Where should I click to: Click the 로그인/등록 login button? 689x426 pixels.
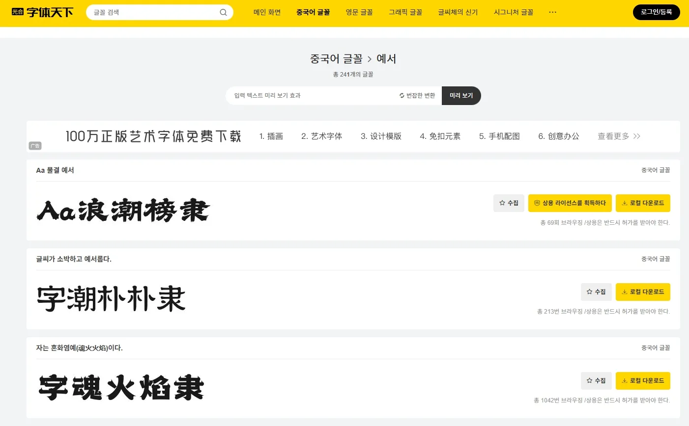pyautogui.click(x=656, y=12)
